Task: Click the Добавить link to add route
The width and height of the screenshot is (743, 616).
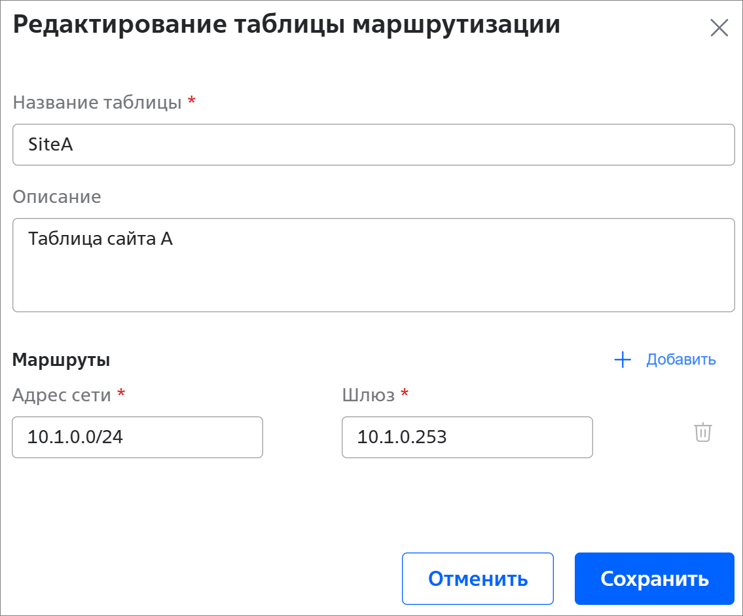Action: point(681,359)
